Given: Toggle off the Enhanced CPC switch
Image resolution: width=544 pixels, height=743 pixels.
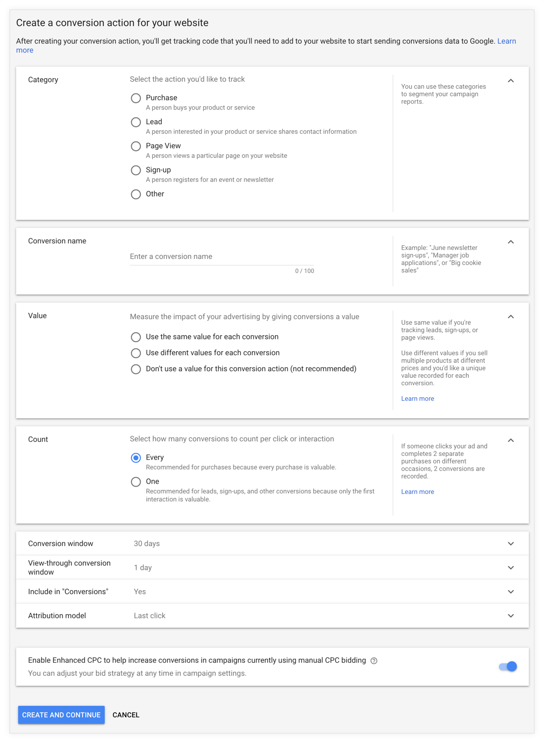Looking at the screenshot, I should click(x=508, y=666).
